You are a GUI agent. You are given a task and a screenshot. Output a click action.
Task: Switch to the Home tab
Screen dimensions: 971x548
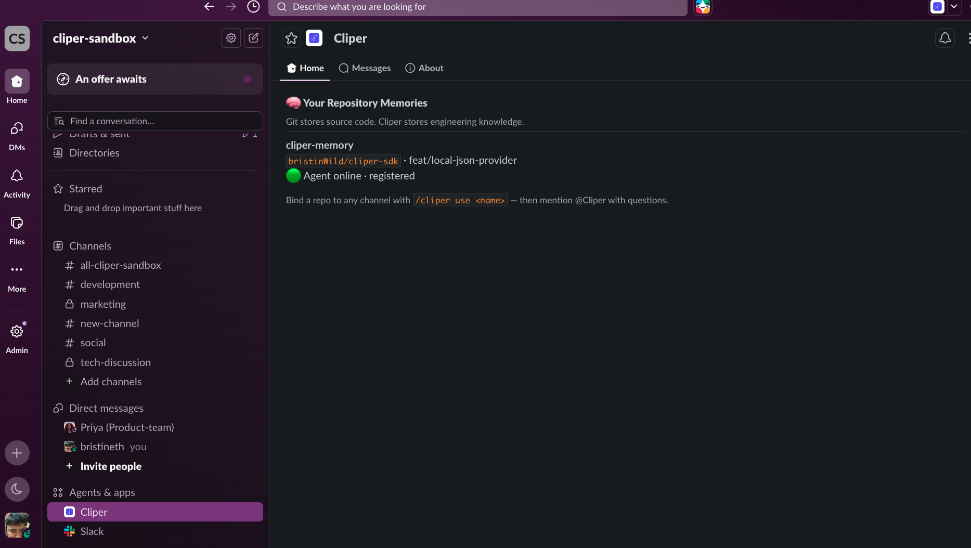[305, 68]
